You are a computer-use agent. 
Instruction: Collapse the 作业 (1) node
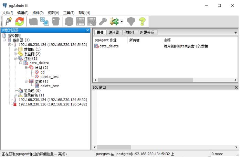tap(15, 58)
